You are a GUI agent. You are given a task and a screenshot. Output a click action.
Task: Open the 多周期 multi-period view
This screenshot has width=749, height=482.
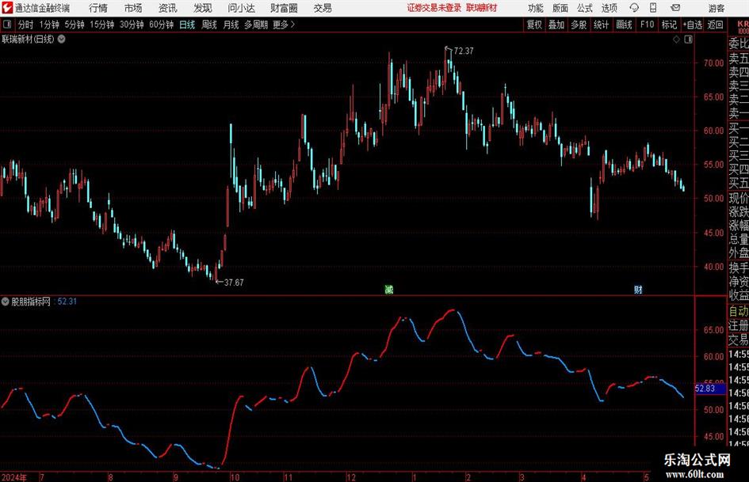256,25
